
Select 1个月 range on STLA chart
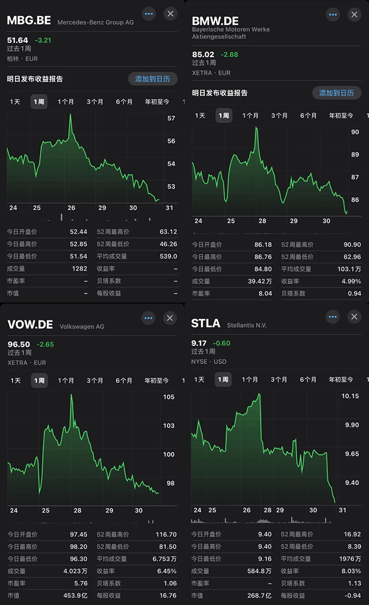click(250, 379)
